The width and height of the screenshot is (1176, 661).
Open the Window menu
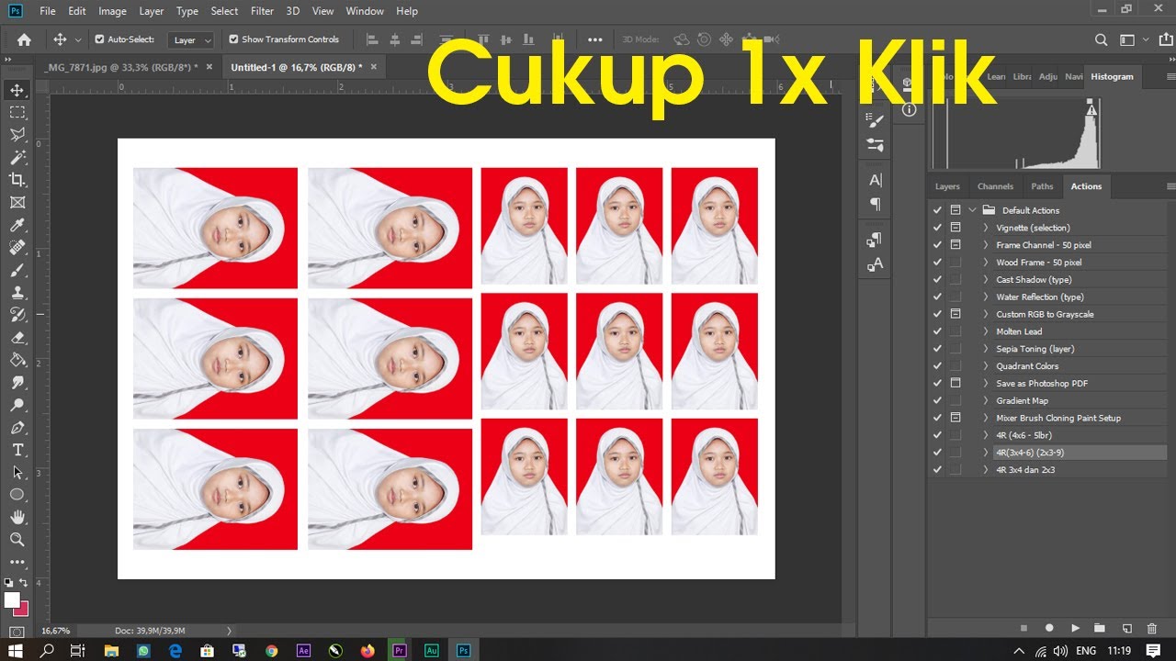coord(365,11)
